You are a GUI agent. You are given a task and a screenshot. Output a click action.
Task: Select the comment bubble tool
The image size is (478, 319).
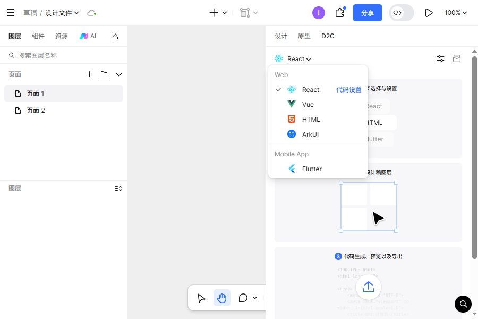[x=243, y=298]
